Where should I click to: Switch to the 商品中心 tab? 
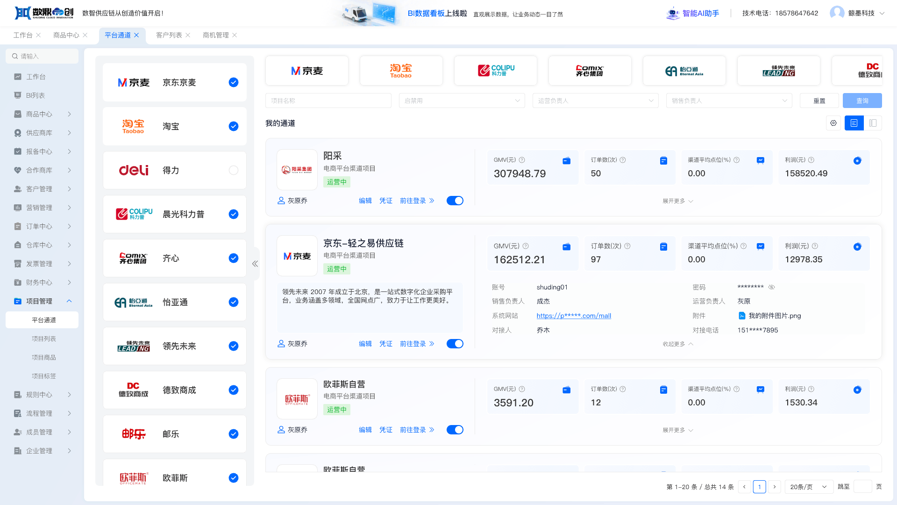66,35
